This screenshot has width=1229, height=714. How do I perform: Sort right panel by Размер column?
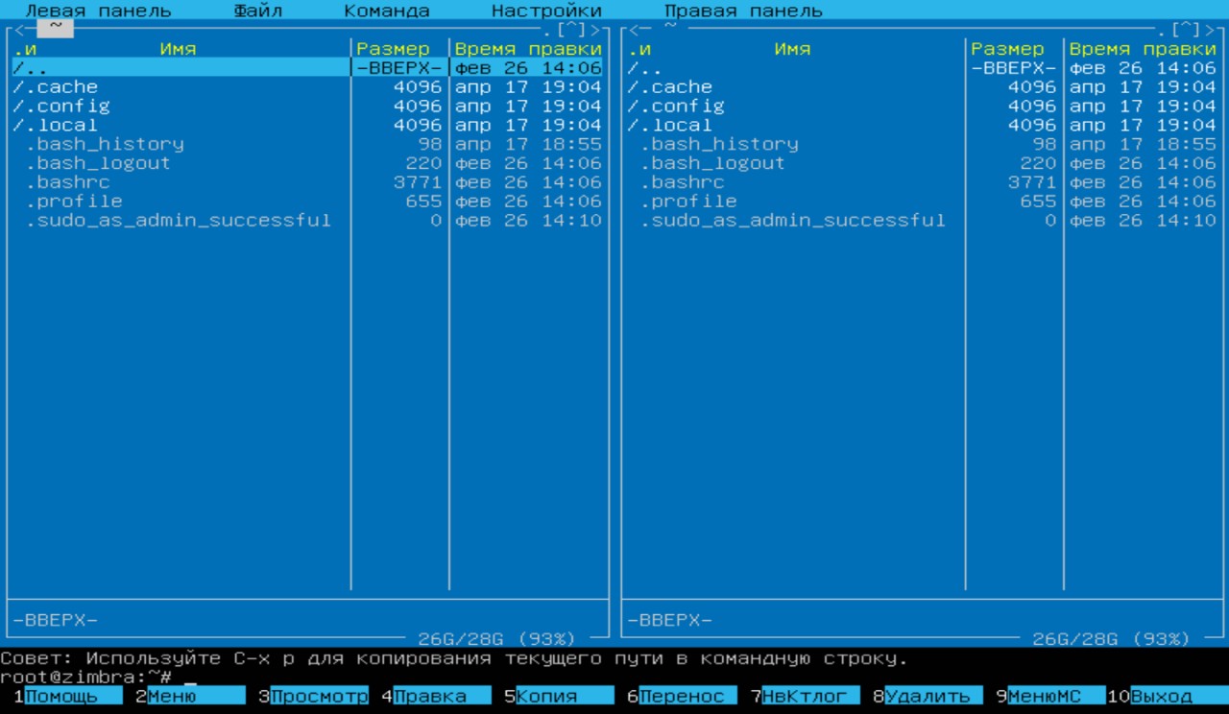1007,49
